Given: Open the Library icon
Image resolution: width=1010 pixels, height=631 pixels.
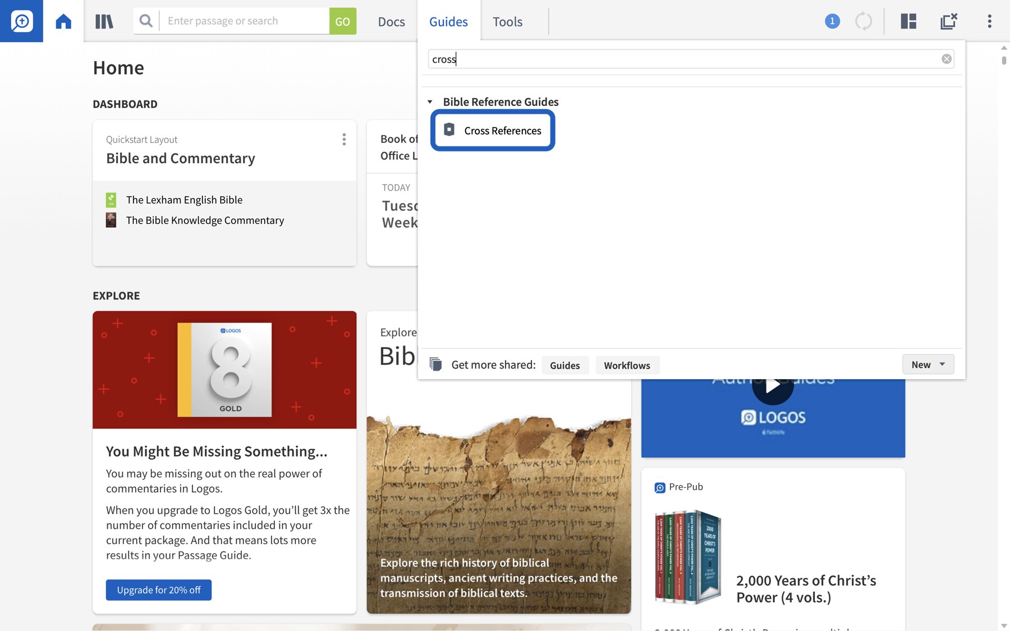Looking at the screenshot, I should click(104, 21).
